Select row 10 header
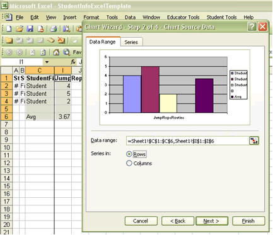273x235 pixels. (6, 147)
